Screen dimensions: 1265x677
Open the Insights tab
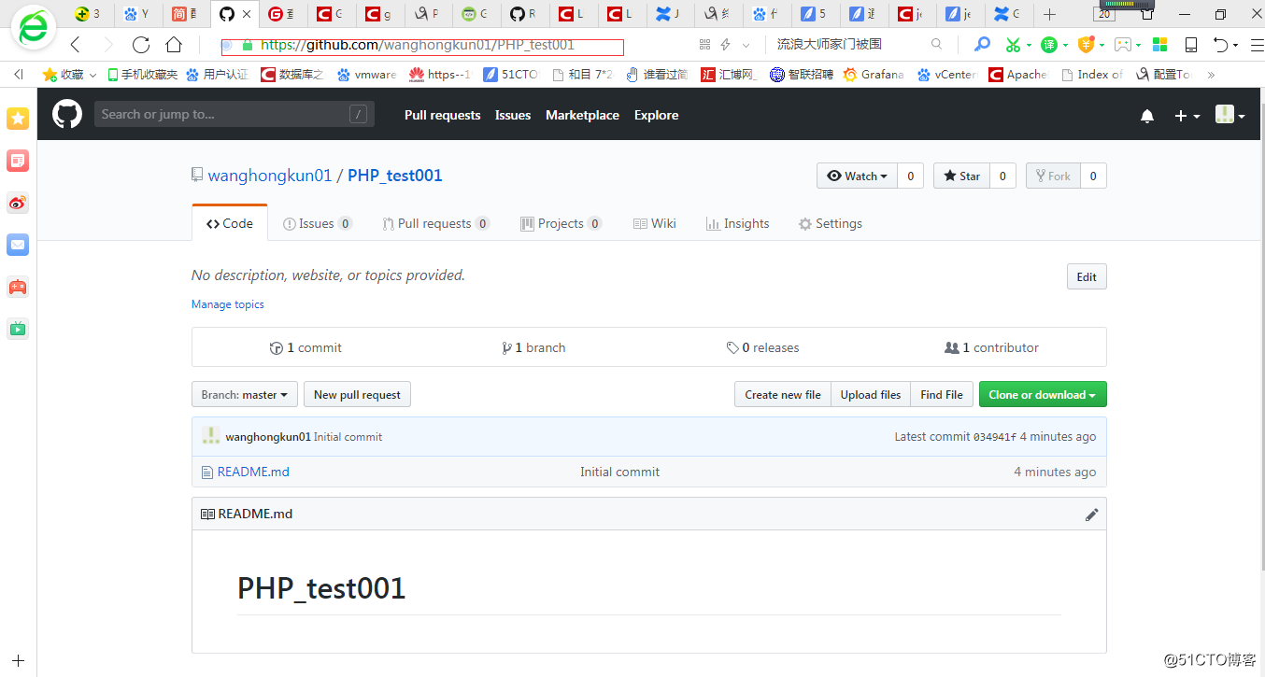[738, 223]
